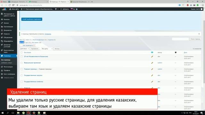Click the Блог платформа sidebar icon

(x=2, y=74)
